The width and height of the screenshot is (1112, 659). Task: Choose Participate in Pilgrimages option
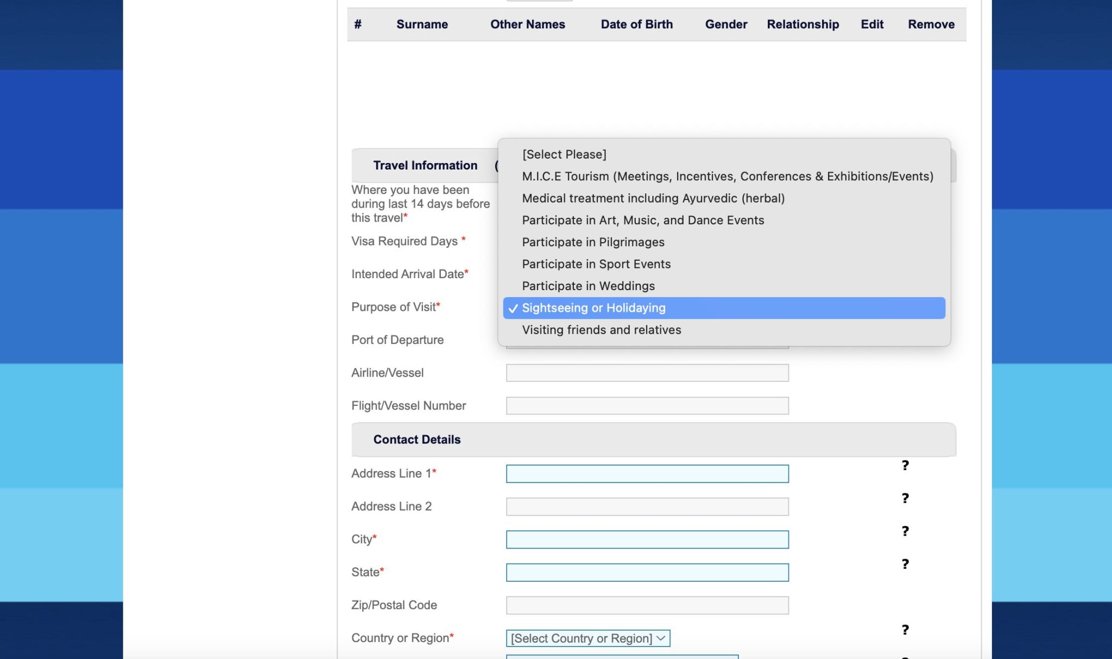724,242
